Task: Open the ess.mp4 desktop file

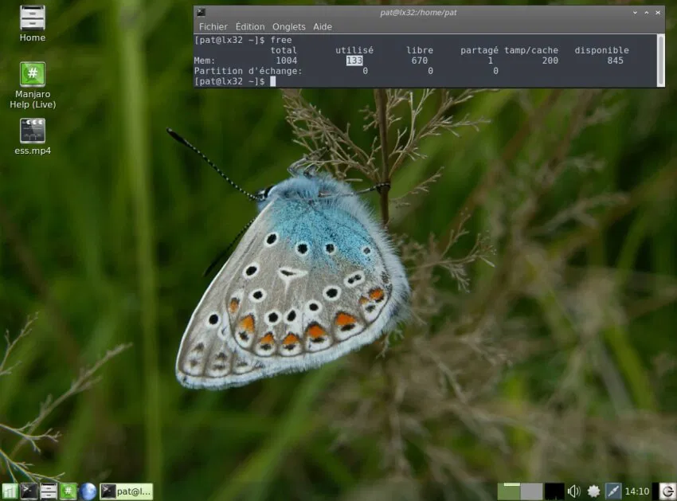Action: (x=32, y=131)
